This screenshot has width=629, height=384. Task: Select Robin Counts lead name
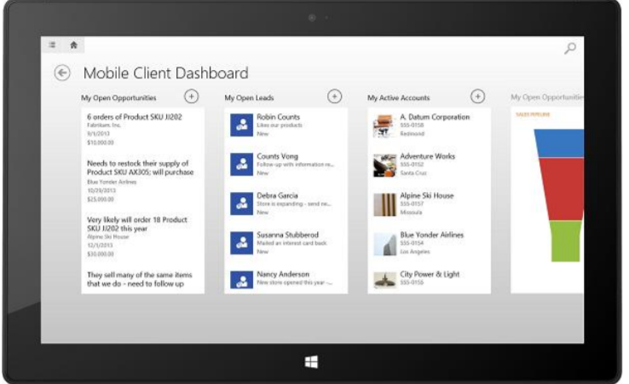(x=278, y=117)
